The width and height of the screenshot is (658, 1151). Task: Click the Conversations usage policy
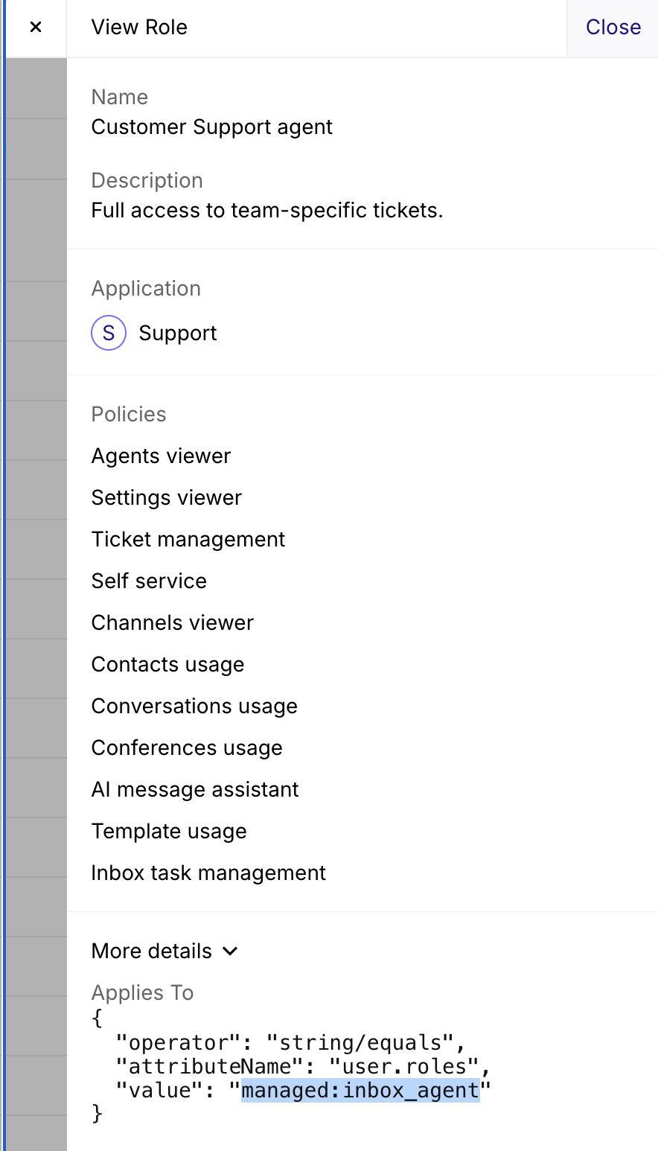(x=194, y=706)
